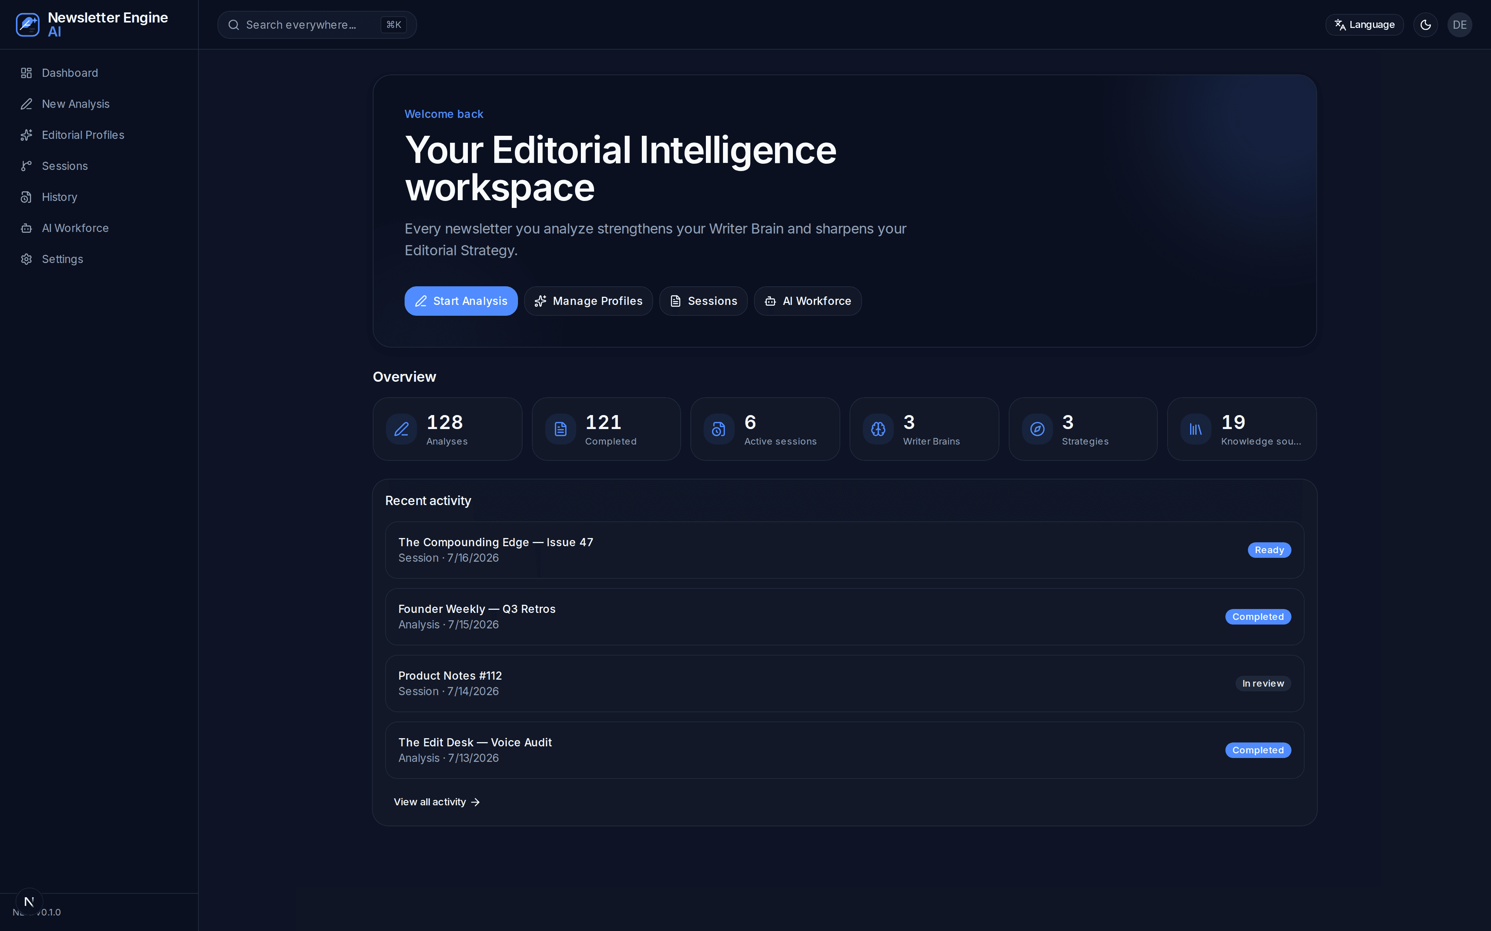Click the Writer Brains brain icon
The width and height of the screenshot is (1491, 931).
pyautogui.click(x=878, y=429)
